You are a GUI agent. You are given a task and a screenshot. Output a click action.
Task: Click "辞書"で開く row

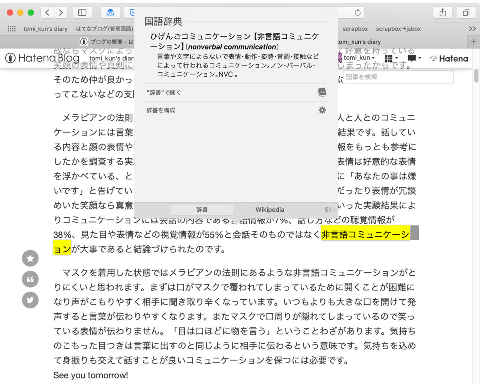[236, 93]
